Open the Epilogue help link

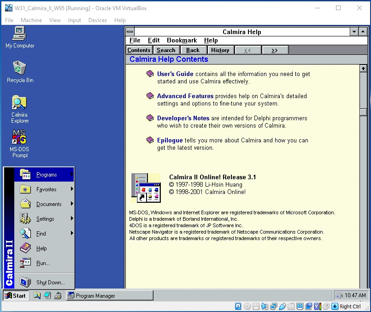click(x=170, y=140)
